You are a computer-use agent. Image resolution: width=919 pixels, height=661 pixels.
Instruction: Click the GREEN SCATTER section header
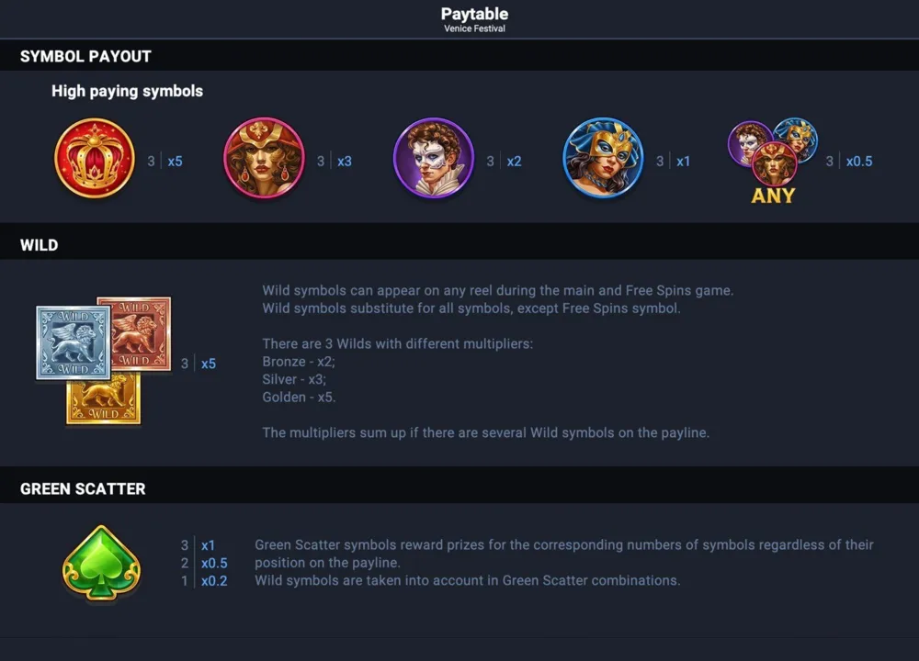83,489
